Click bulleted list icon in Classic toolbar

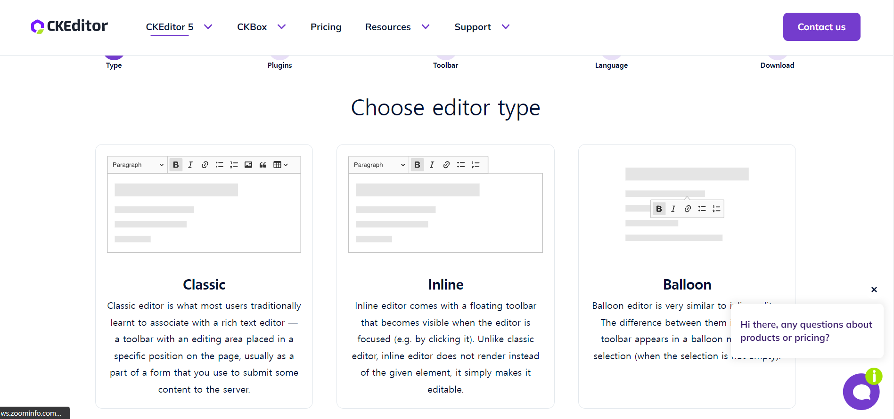coord(220,165)
